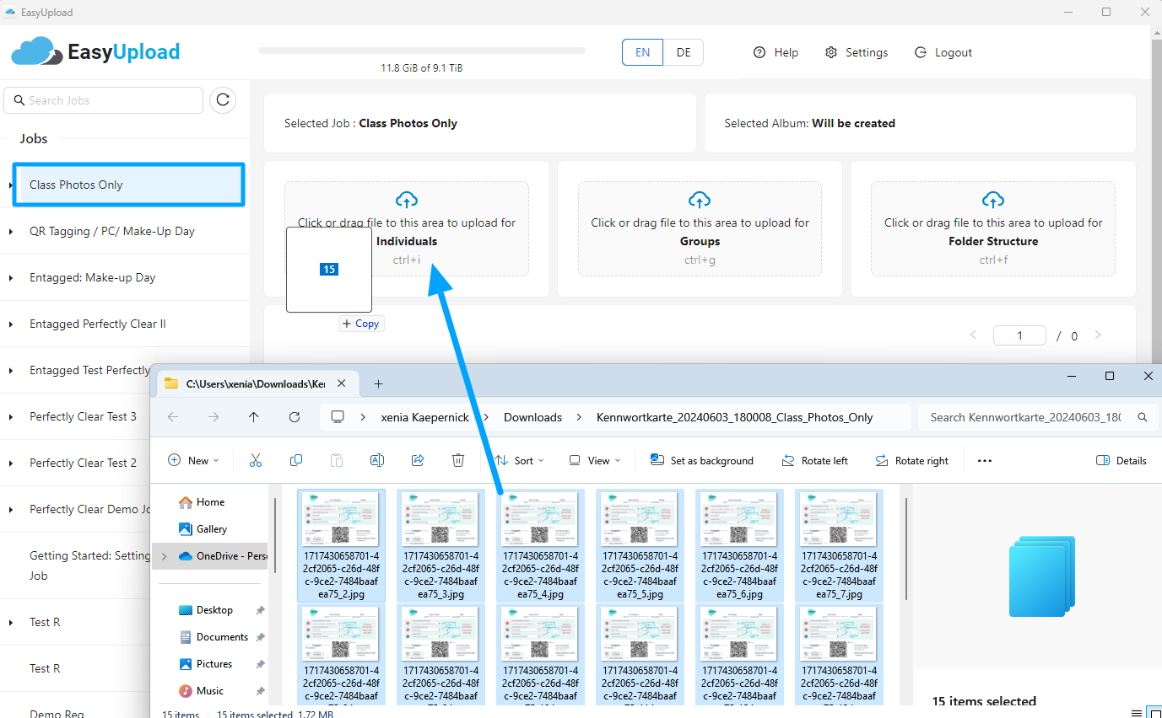
Task: Toggle the Details pane
Action: (1121, 461)
